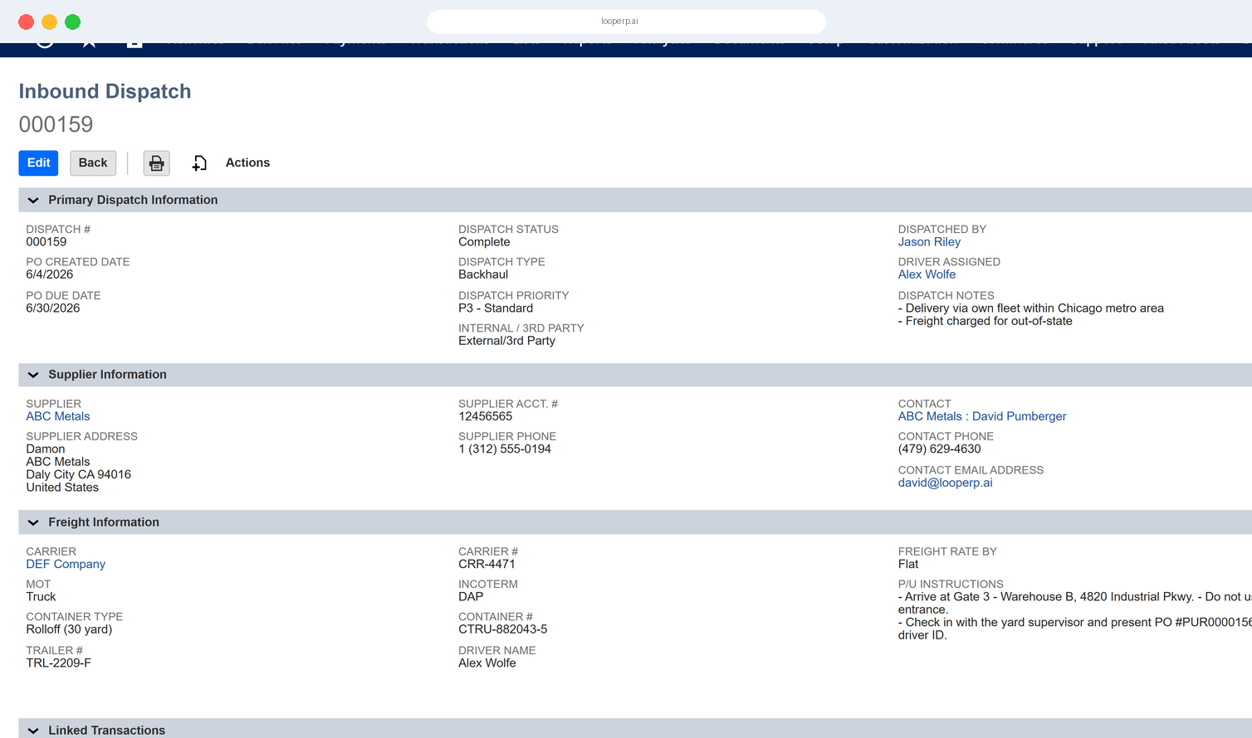Open the Alex Wolfe driver assigned link
Viewport: 1252px width, 738px height.
tap(927, 274)
